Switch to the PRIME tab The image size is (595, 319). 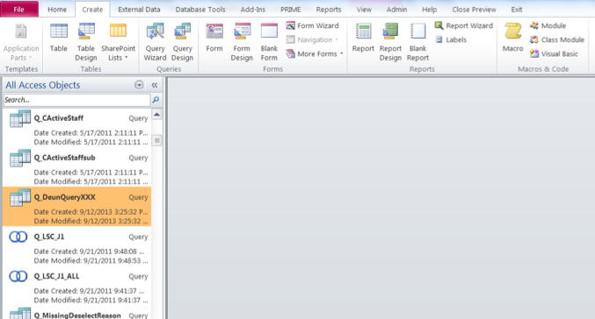tap(290, 10)
